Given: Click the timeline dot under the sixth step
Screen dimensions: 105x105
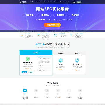Looking at the screenshot, I should (80, 94).
